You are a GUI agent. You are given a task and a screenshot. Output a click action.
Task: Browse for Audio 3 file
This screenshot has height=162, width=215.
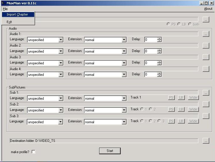[206, 57]
